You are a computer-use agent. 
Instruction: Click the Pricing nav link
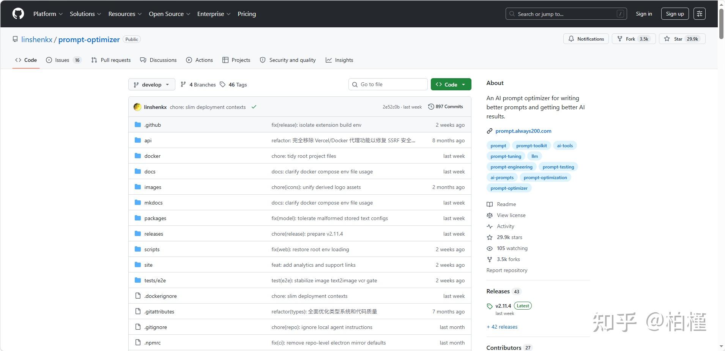[x=247, y=14]
